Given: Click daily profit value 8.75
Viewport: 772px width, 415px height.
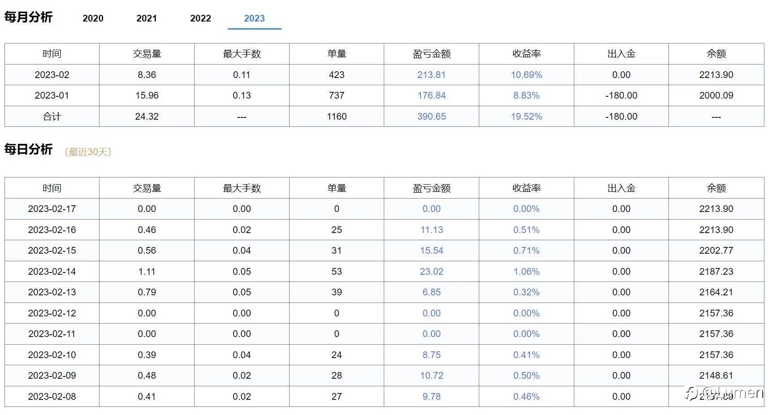Looking at the screenshot, I should 431,355.
